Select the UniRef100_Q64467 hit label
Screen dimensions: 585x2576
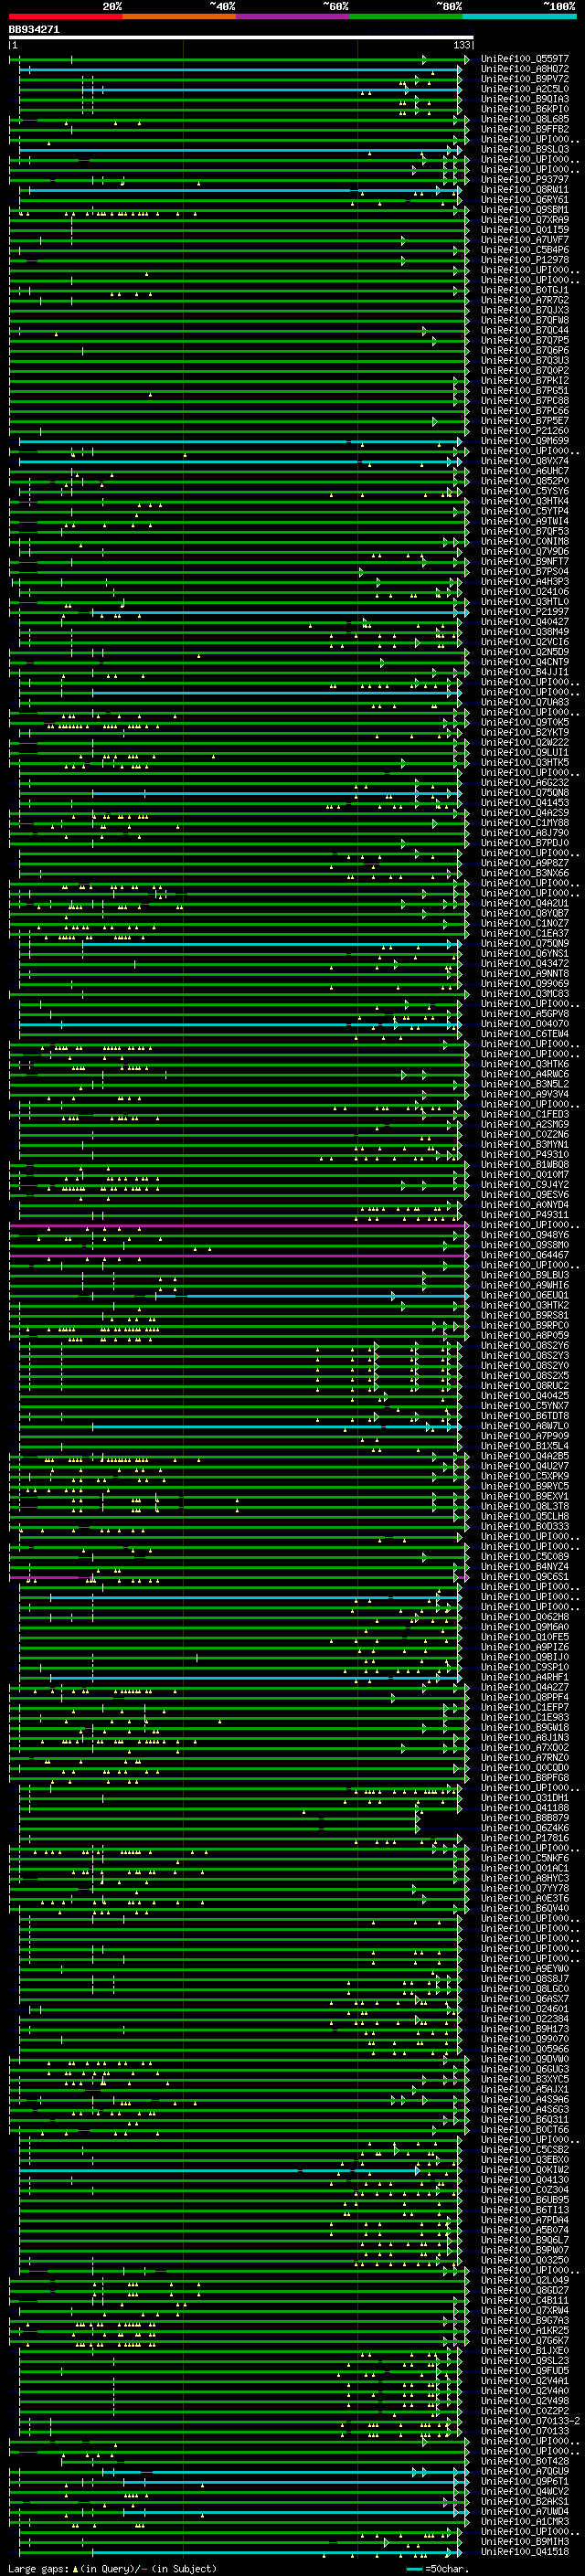coord(524,1255)
